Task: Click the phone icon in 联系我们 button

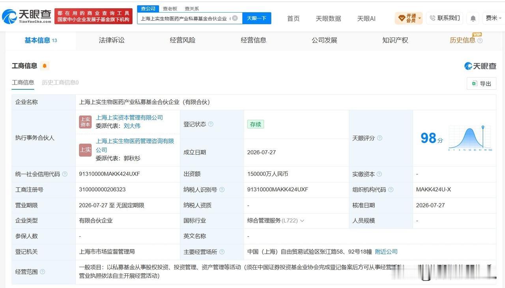Action: coord(432,18)
